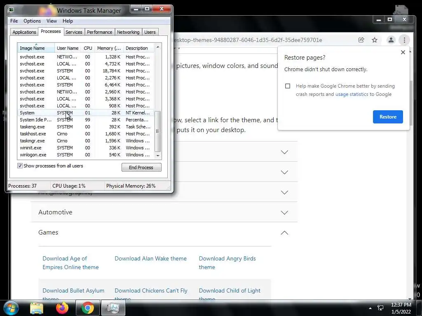
Task: Click the End Process button
Action: [141, 167]
